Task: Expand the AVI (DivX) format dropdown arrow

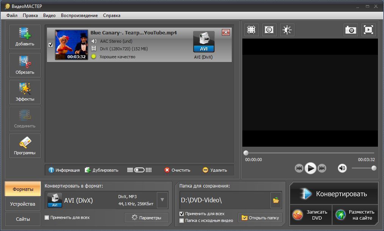Action: pyautogui.click(x=162, y=200)
